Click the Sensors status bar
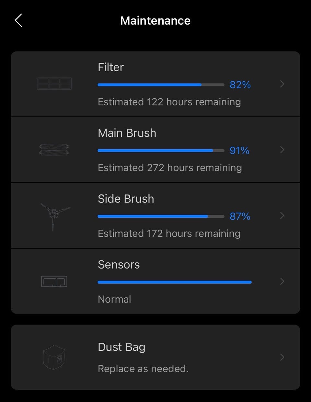 pyautogui.click(x=174, y=282)
